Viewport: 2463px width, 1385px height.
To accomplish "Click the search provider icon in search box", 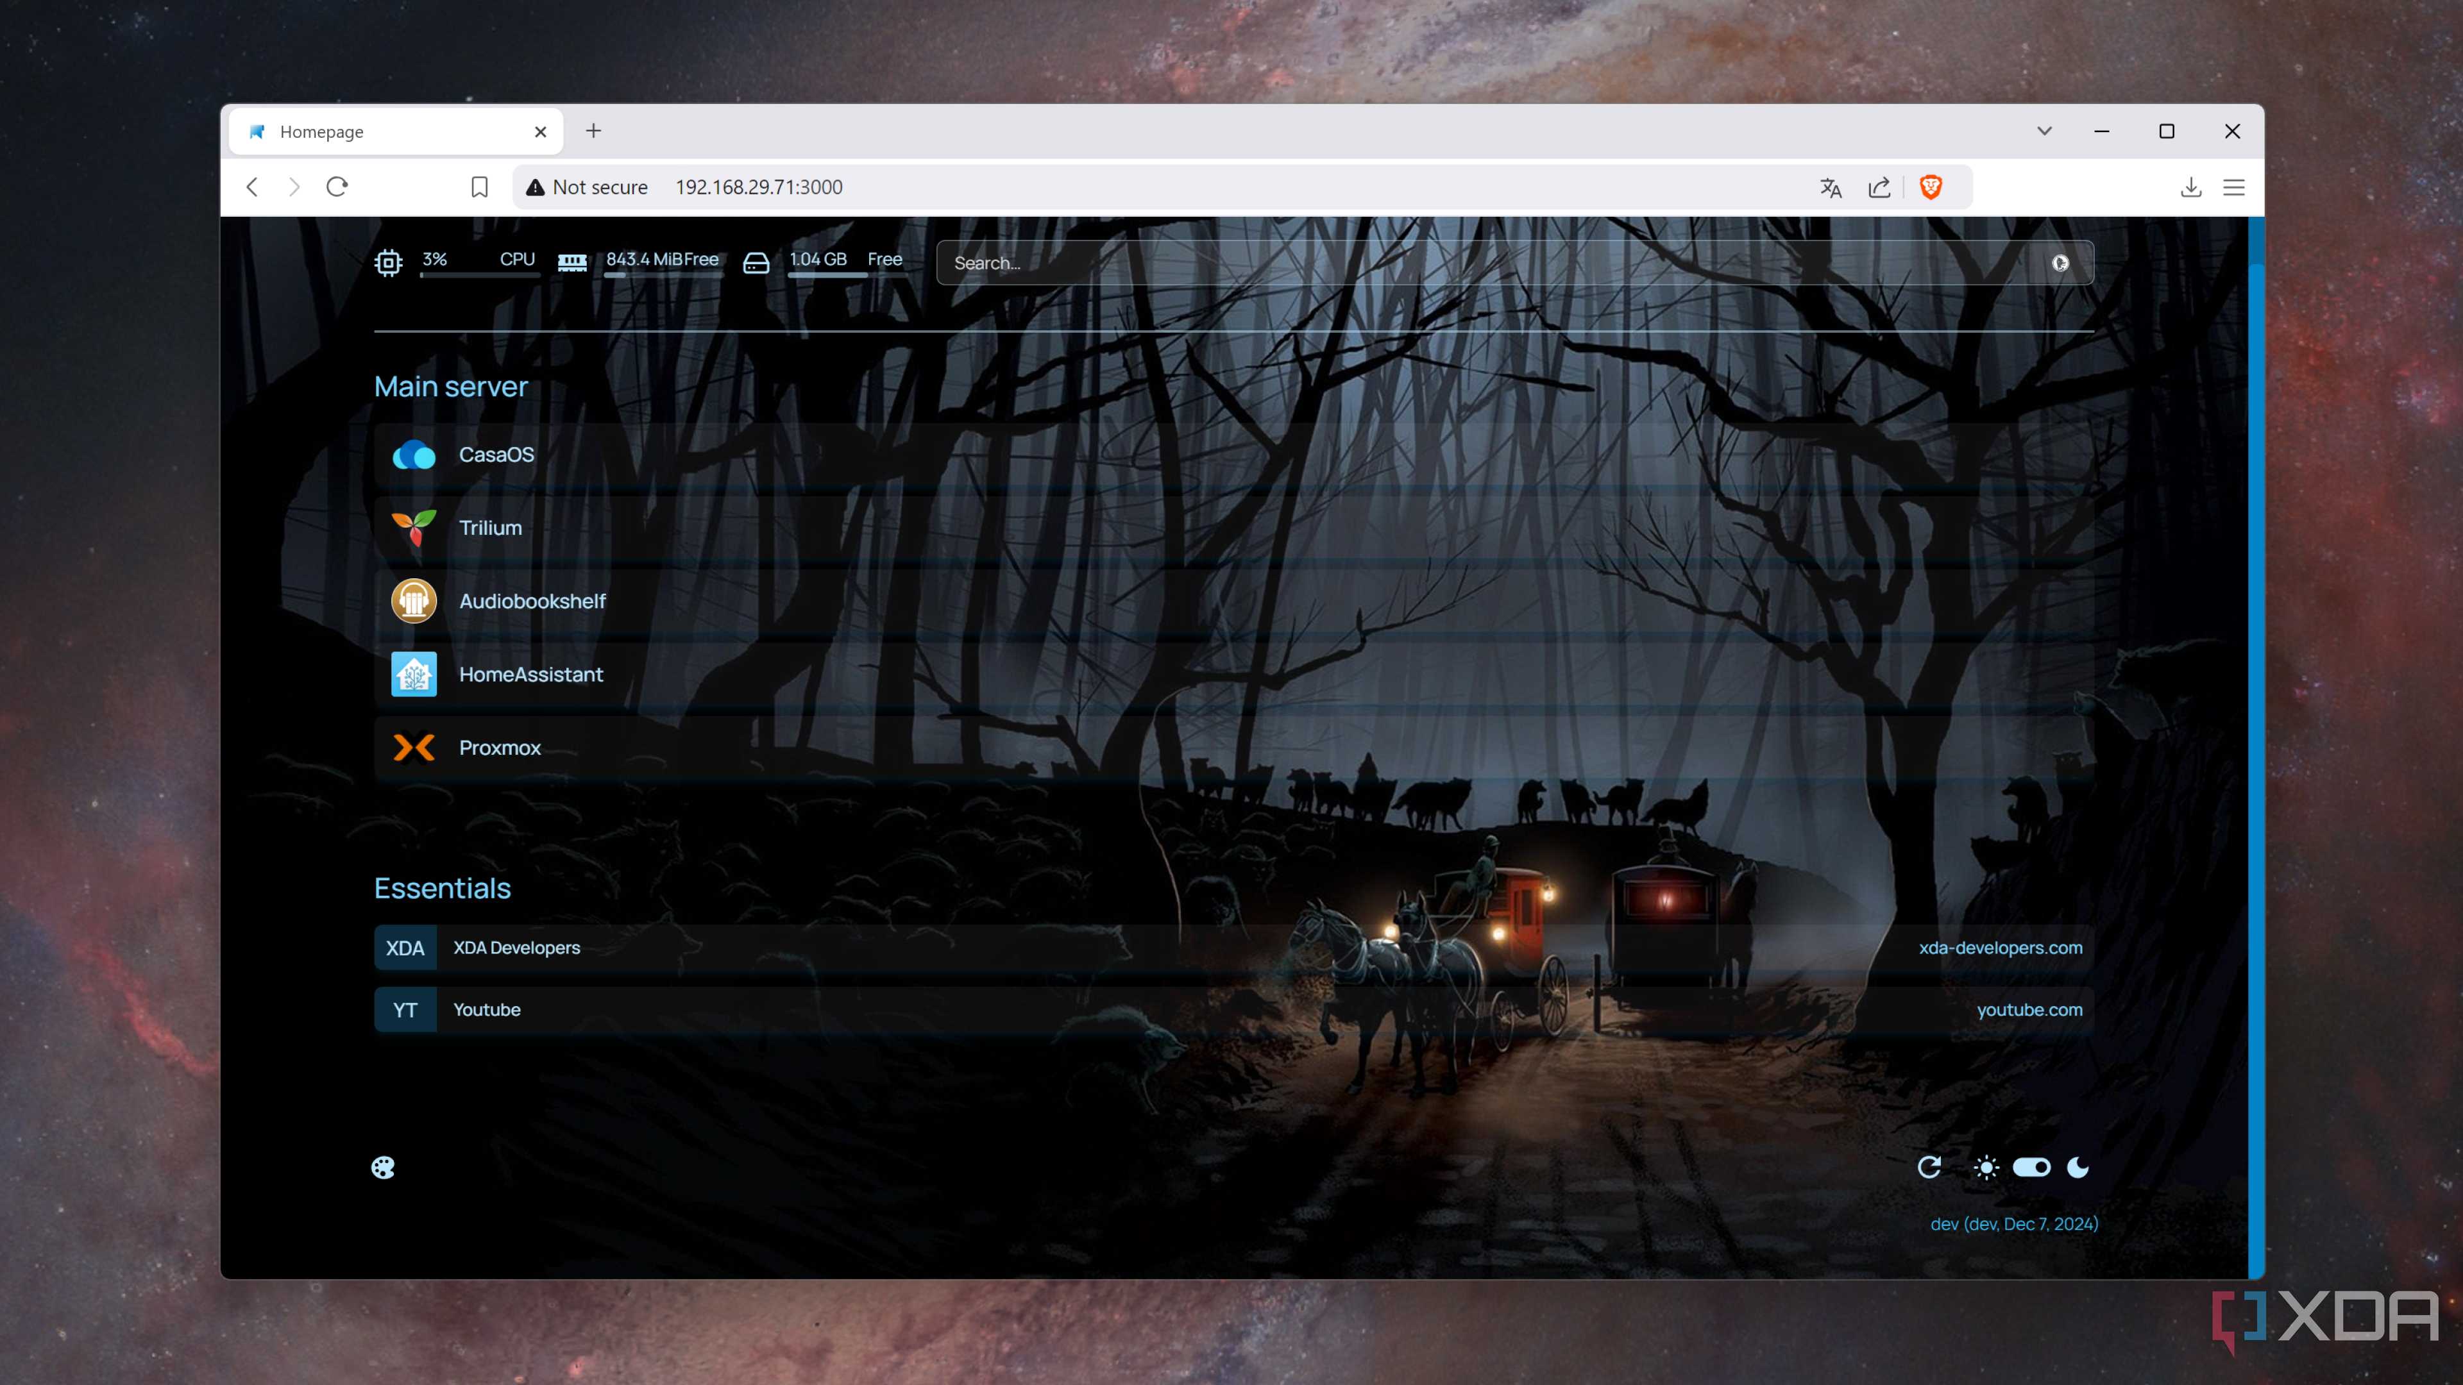I will [2060, 263].
